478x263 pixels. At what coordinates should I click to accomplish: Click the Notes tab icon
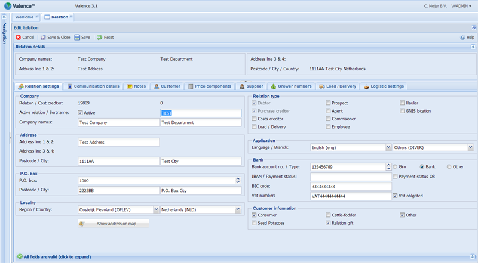coord(130,86)
